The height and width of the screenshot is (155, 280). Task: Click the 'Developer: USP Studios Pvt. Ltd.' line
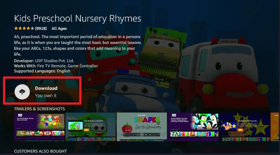pos(44,61)
